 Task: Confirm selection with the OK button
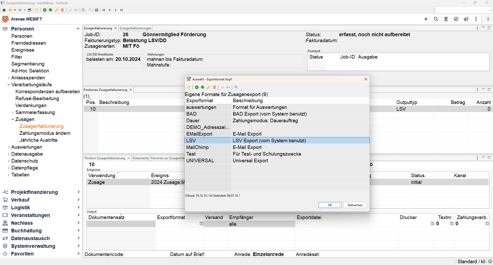330,205
